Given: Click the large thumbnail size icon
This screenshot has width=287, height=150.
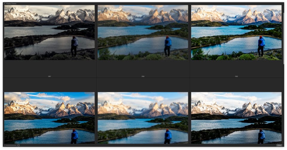Looking at the screenshot, I should tap(19, 145).
